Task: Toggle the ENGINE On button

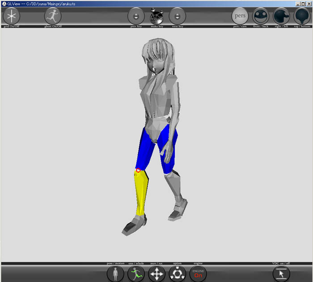Action: click(198, 273)
